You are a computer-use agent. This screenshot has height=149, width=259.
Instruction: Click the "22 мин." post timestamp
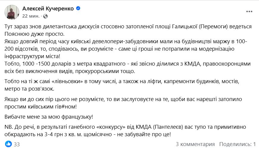(31, 16)
